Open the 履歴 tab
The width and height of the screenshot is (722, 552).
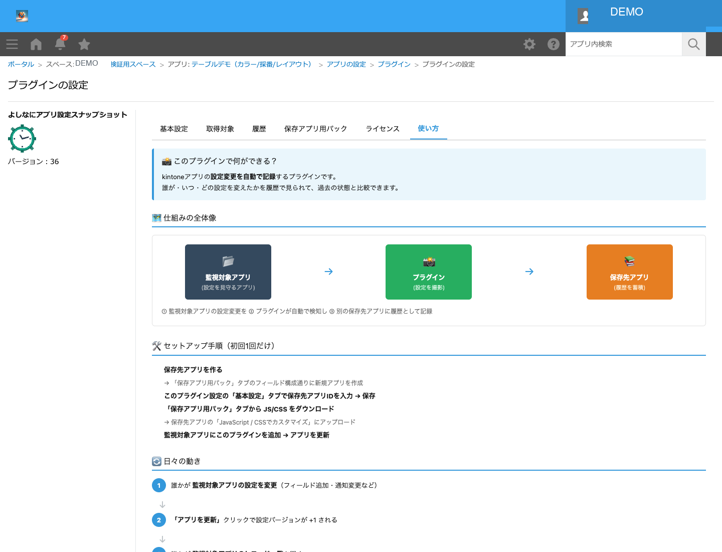tap(259, 129)
